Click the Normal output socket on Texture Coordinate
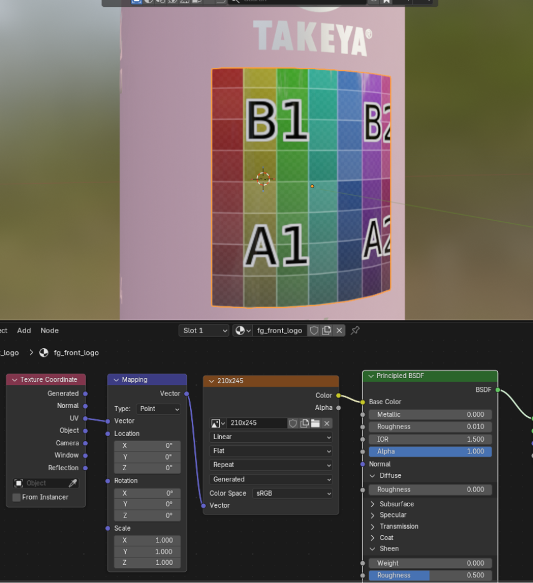The image size is (533, 583). tap(85, 406)
